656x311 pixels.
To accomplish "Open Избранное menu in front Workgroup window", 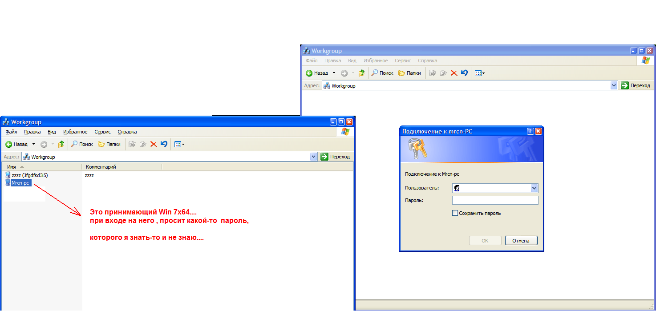I will [75, 132].
